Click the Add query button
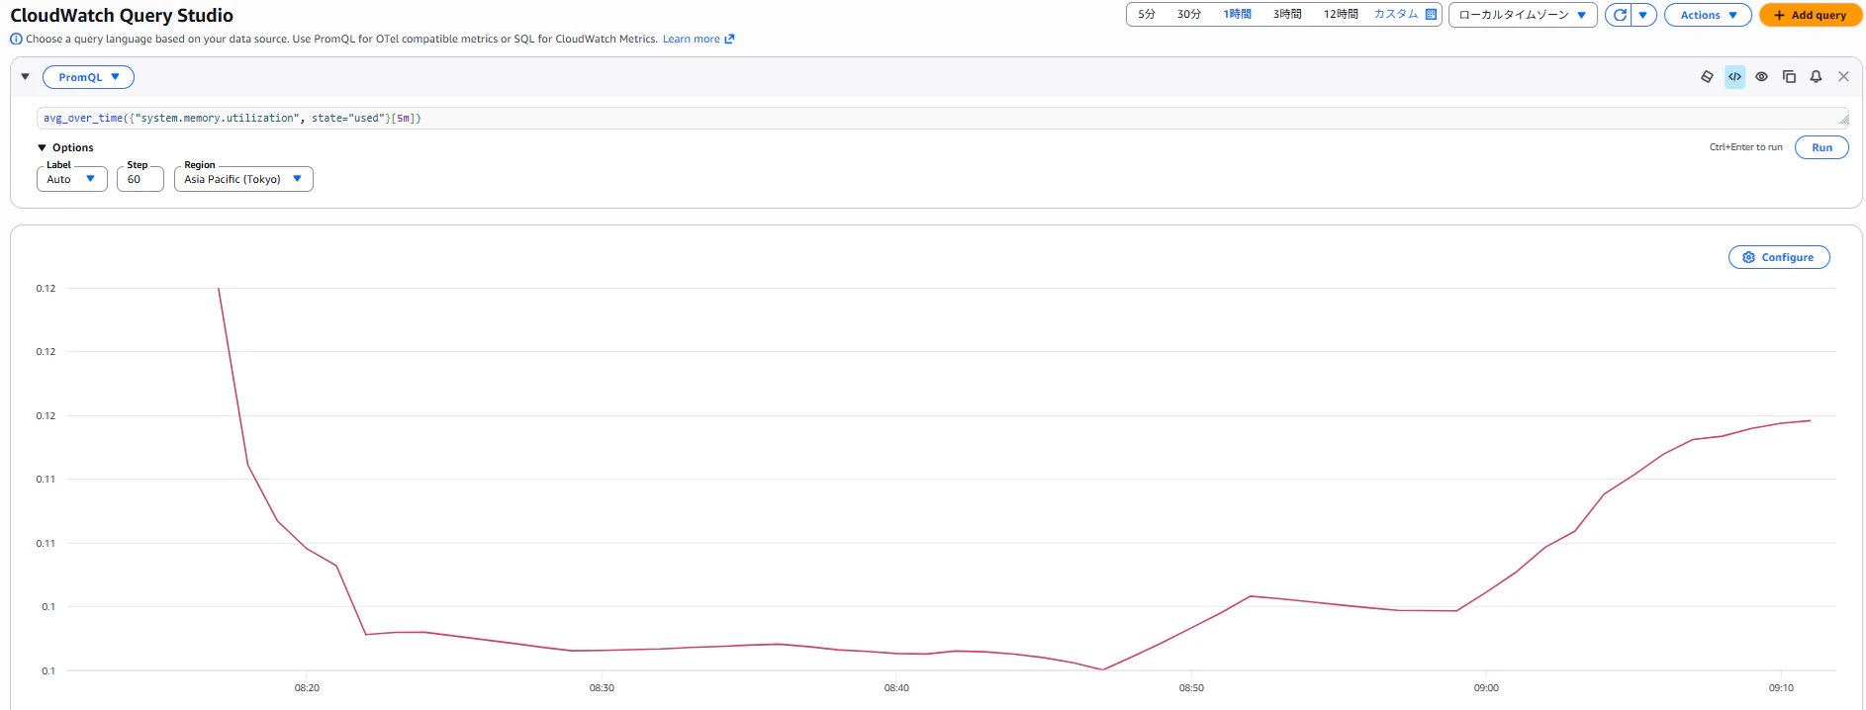This screenshot has height=710, width=1866. point(1810,15)
